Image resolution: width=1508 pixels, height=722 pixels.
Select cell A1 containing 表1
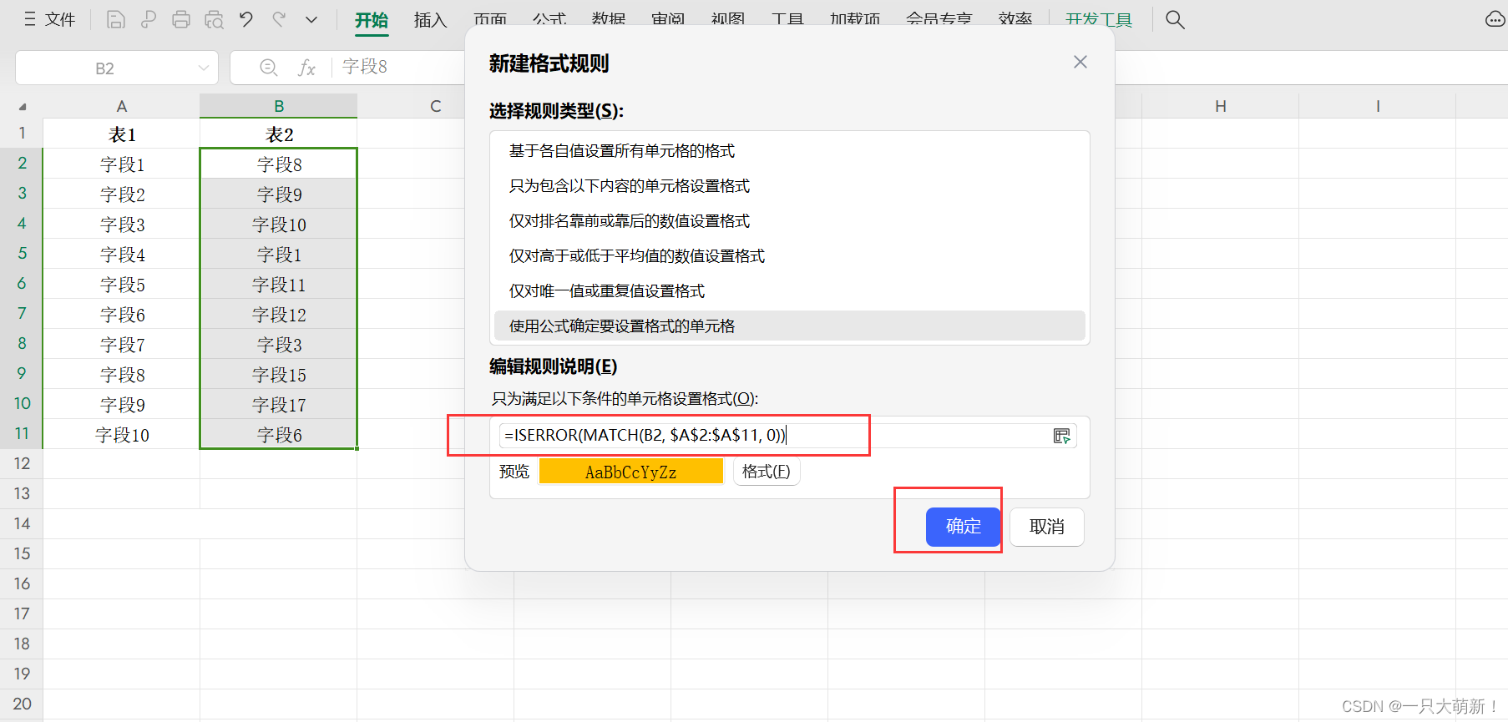(x=122, y=134)
